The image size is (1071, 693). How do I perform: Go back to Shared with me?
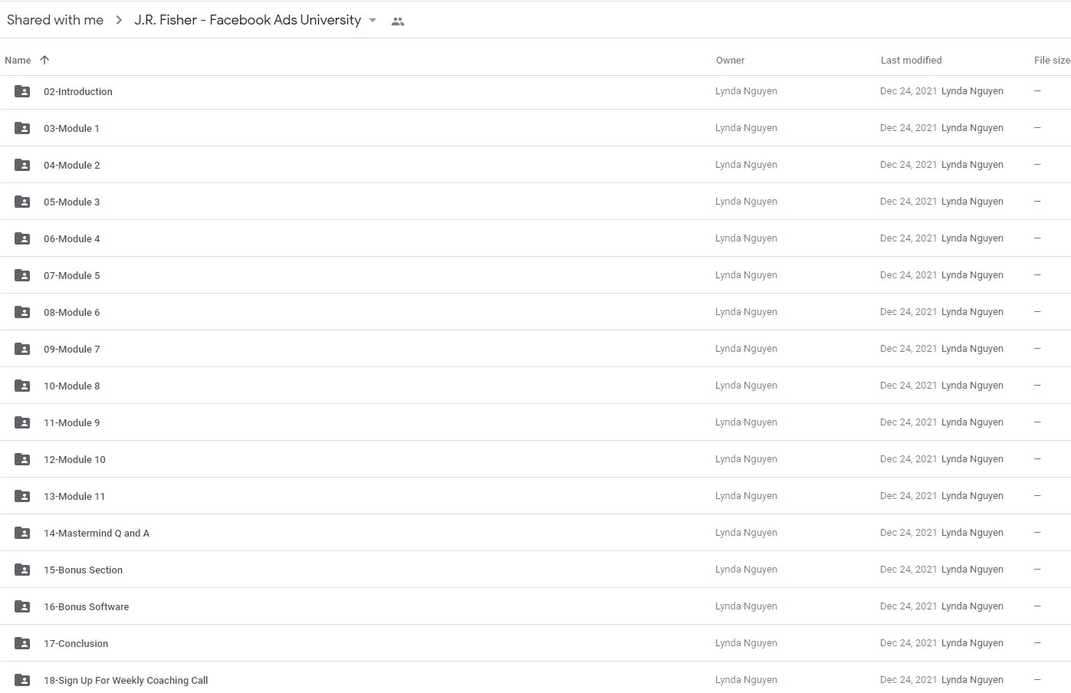click(x=55, y=20)
